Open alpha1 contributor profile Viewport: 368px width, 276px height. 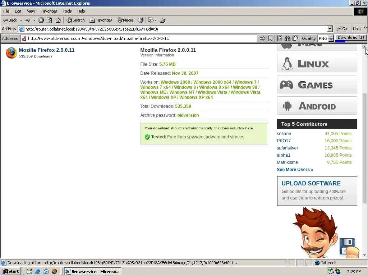click(284, 155)
